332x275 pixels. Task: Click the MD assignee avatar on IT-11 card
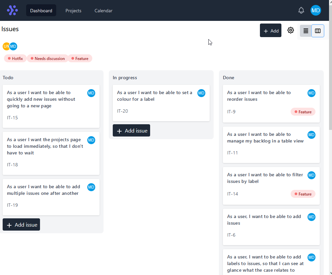pyautogui.click(x=311, y=135)
